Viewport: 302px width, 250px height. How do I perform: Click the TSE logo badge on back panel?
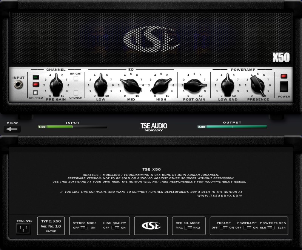(151, 226)
